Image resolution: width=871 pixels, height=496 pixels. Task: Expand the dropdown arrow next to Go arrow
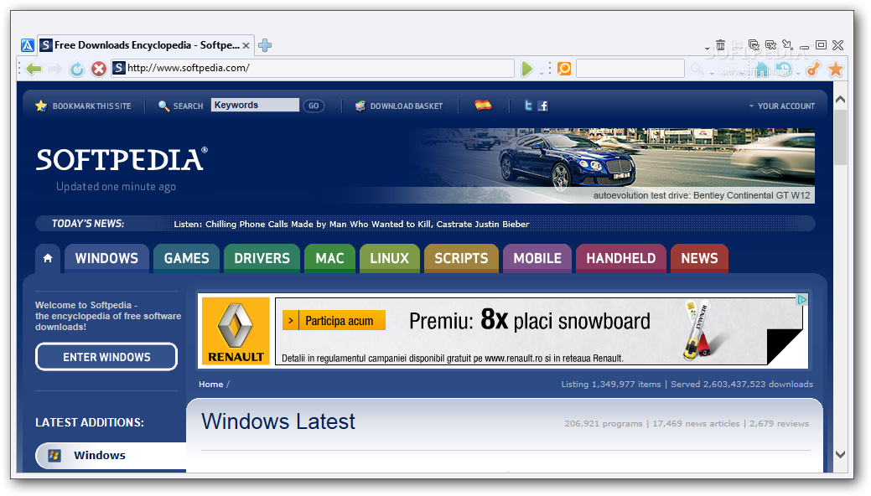tap(542, 74)
